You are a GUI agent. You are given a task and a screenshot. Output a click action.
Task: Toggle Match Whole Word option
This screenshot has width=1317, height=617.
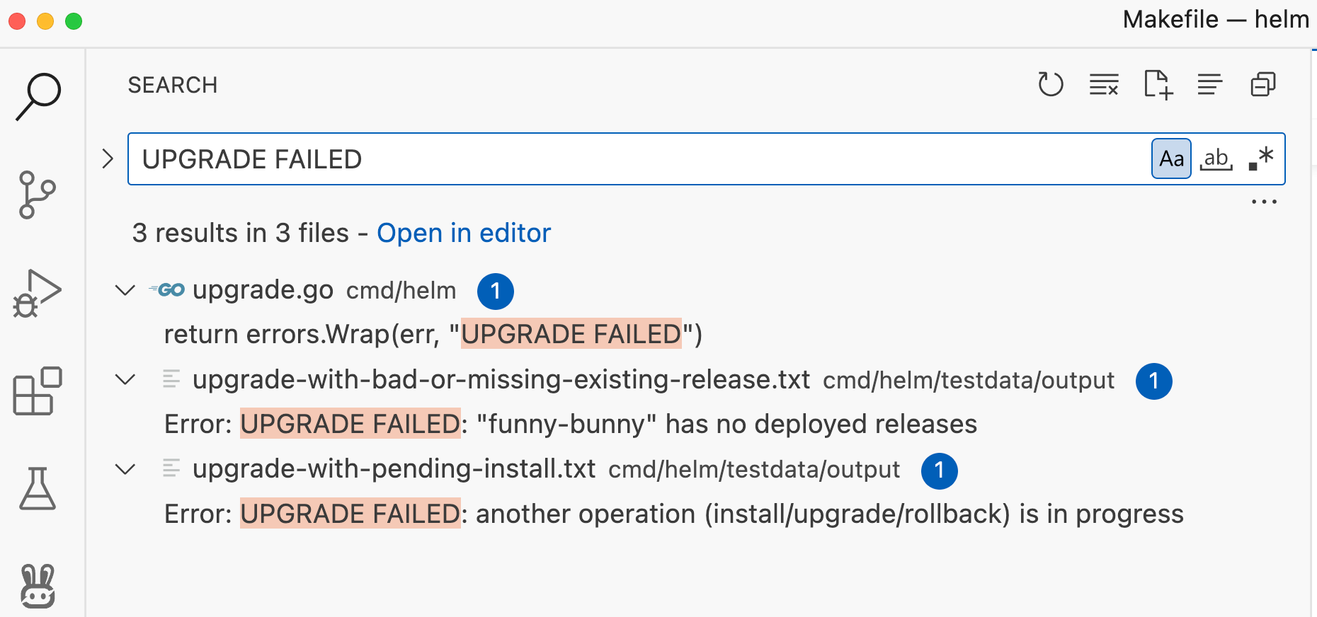point(1216,159)
